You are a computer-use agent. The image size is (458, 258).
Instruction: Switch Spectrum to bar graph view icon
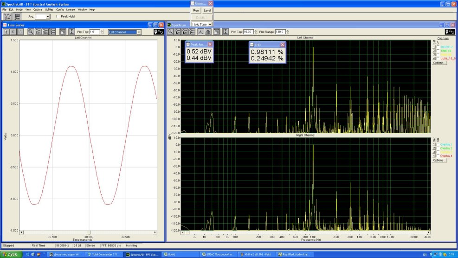pyautogui.click(x=208, y=32)
